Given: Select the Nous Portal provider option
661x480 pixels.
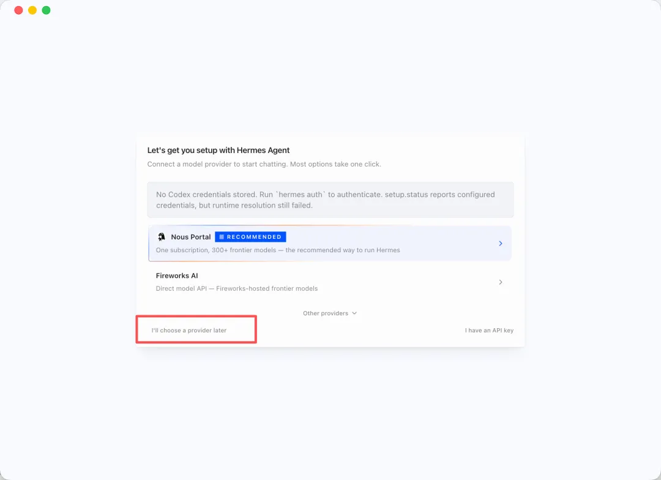Looking at the screenshot, I should 330,244.
